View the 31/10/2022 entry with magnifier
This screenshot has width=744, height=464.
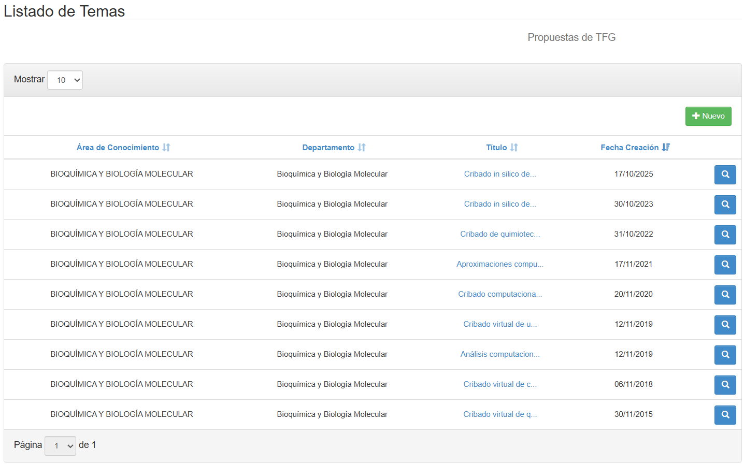(725, 235)
